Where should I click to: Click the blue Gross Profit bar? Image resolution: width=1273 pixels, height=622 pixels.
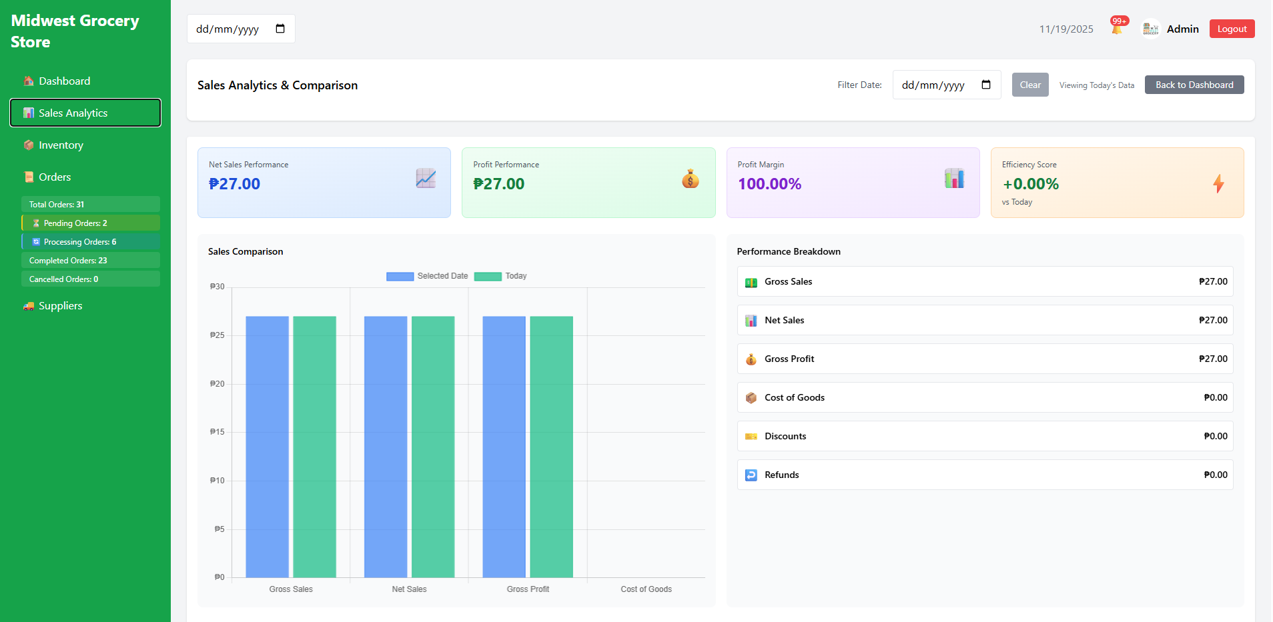click(x=504, y=447)
